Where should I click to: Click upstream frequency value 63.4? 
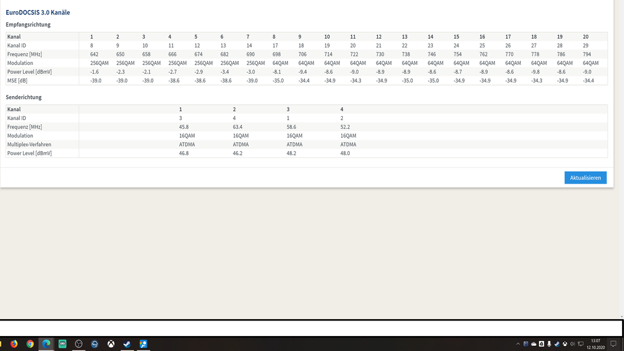click(x=237, y=127)
